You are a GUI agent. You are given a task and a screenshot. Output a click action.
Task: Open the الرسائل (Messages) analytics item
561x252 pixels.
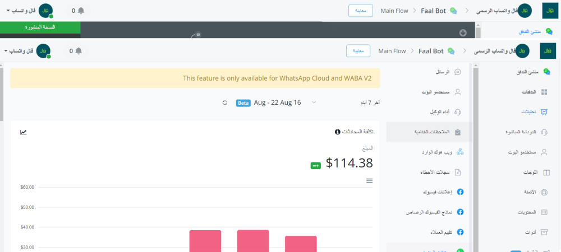(x=458, y=72)
